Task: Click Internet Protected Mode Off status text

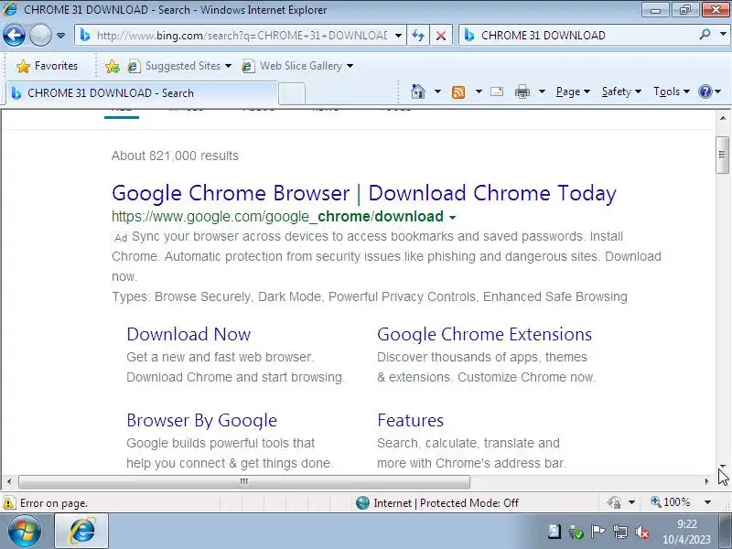Action: click(x=446, y=503)
